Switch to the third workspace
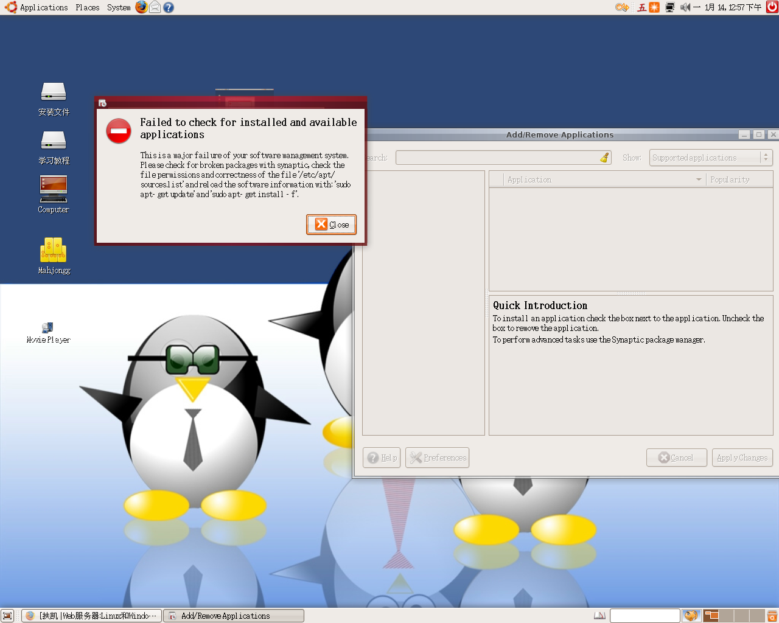779x623 pixels. 741,616
